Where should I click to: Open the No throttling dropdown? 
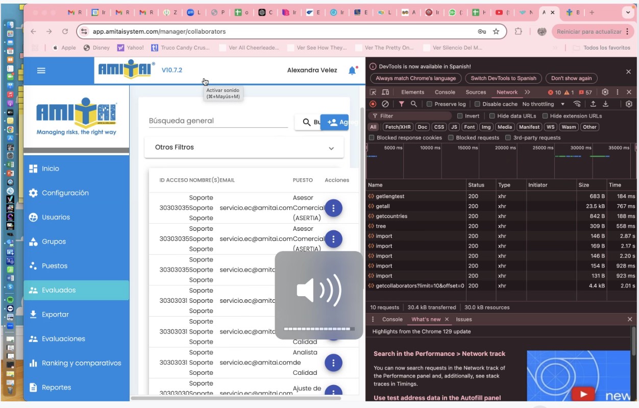click(x=543, y=104)
